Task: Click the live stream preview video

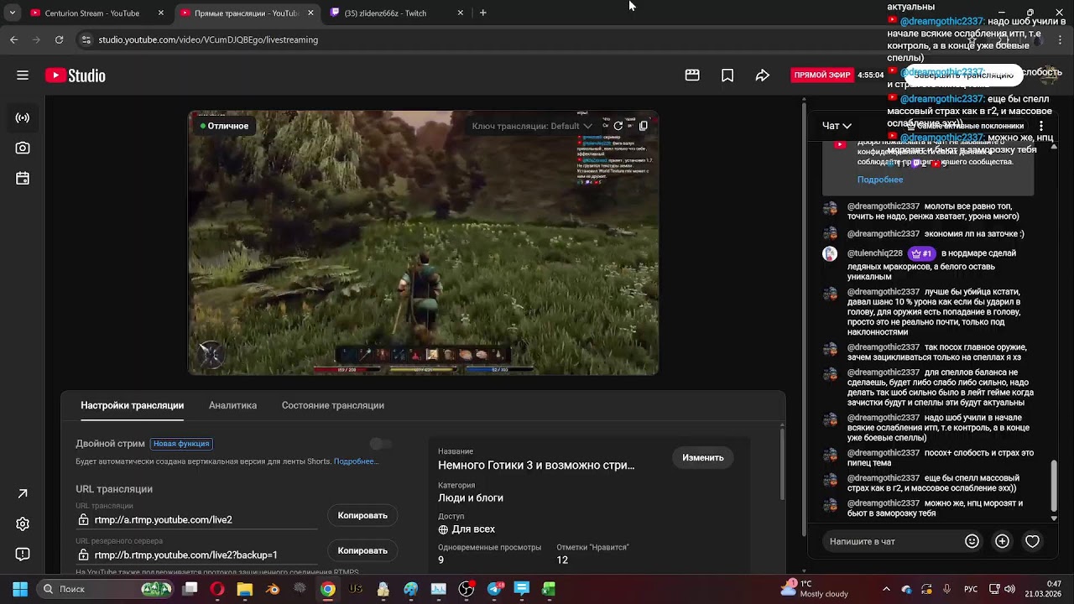Action: (x=423, y=243)
